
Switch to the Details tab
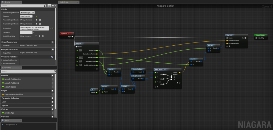tap(11, 2)
